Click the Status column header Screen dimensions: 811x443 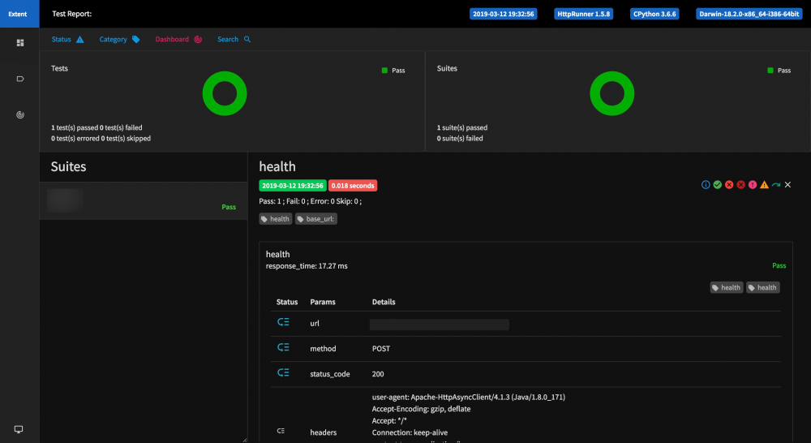287,302
